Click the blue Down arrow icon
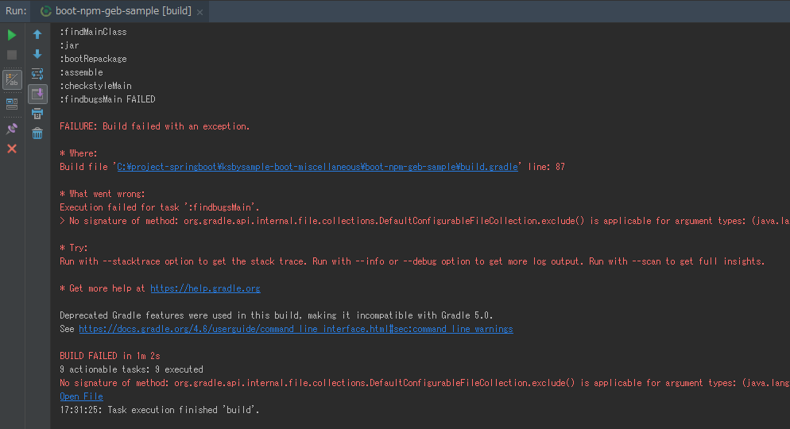 point(37,54)
